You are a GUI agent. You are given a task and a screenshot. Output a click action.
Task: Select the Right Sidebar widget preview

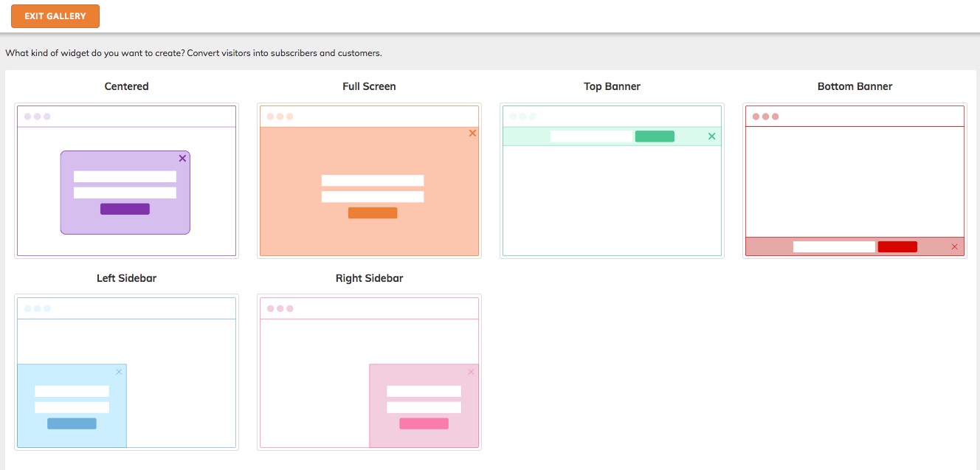point(369,373)
